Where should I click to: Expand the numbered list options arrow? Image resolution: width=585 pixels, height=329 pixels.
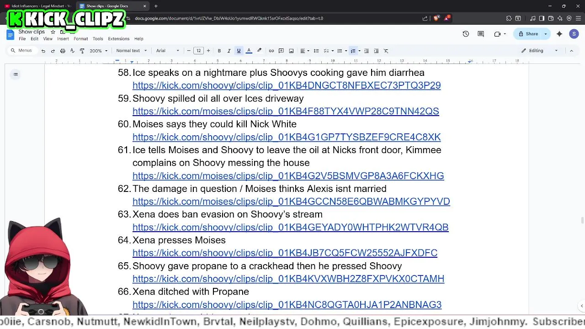[x=359, y=51]
